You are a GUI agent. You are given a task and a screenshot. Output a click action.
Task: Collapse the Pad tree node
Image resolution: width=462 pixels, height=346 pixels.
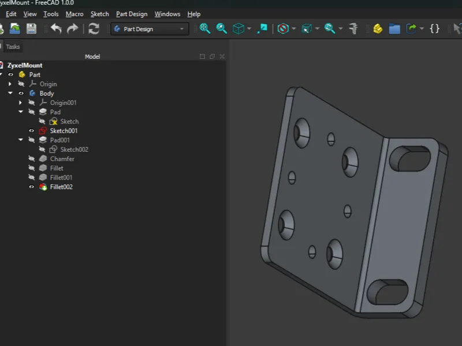click(x=21, y=112)
